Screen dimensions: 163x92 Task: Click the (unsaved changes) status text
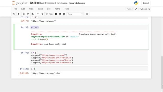[x=77, y=3]
